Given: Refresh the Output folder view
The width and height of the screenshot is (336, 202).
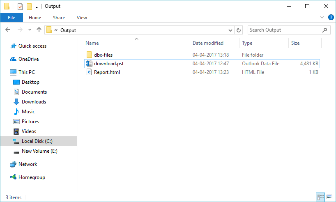Looking at the screenshot, I should [239, 30].
